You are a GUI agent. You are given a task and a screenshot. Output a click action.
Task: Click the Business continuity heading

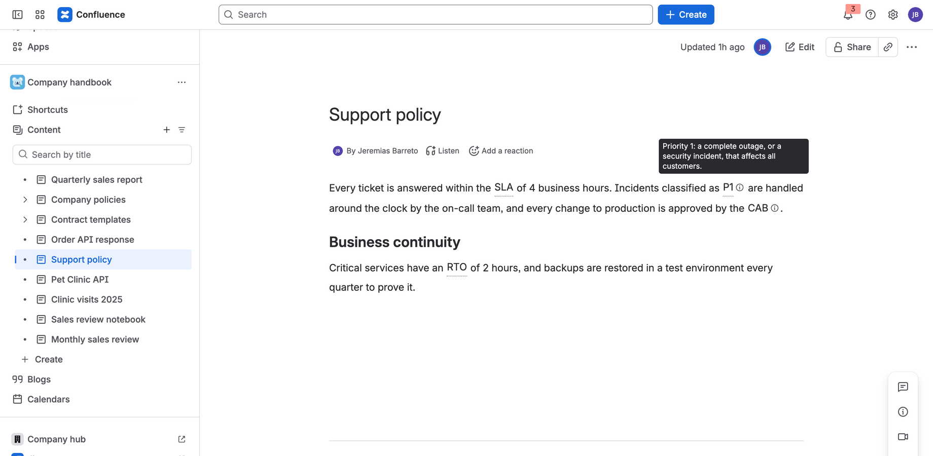coord(394,242)
